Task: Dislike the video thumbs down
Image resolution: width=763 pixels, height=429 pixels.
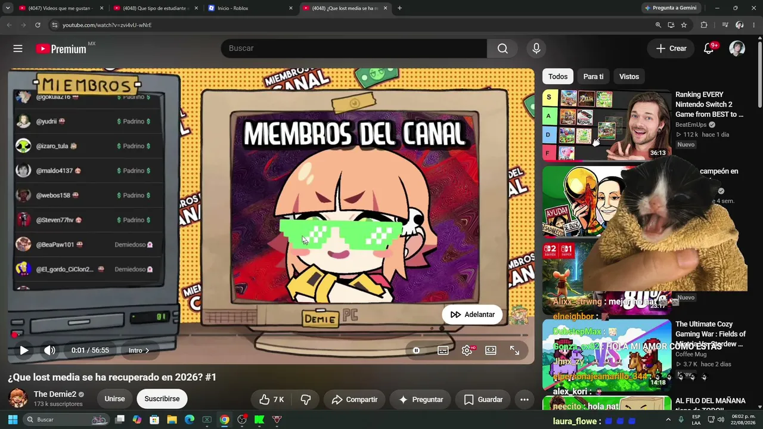Action: click(x=306, y=399)
